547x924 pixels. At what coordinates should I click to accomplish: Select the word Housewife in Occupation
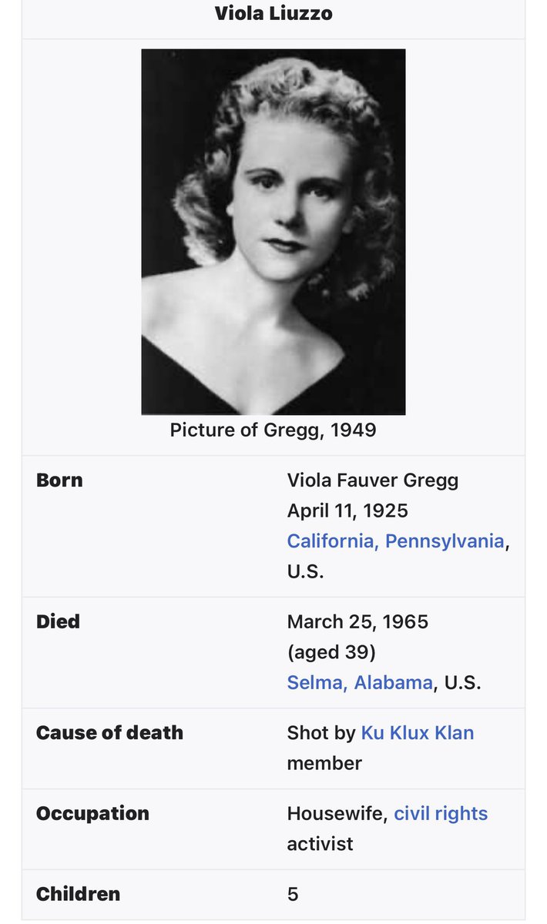pyautogui.click(x=337, y=813)
